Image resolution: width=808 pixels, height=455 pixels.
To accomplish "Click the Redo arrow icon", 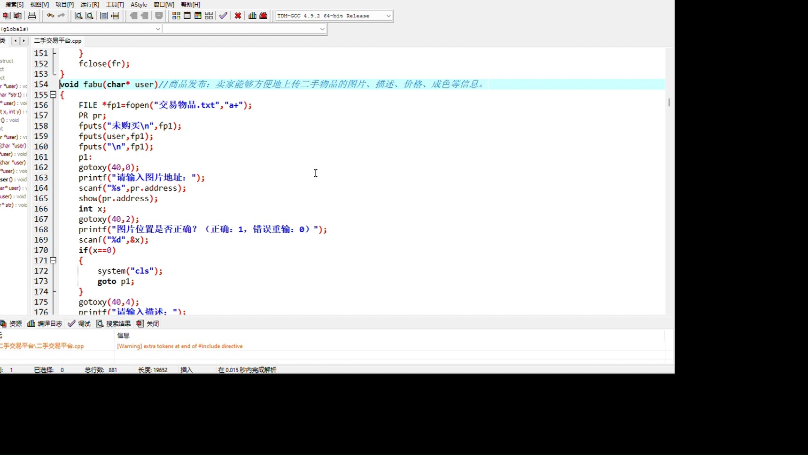I will [61, 16].
